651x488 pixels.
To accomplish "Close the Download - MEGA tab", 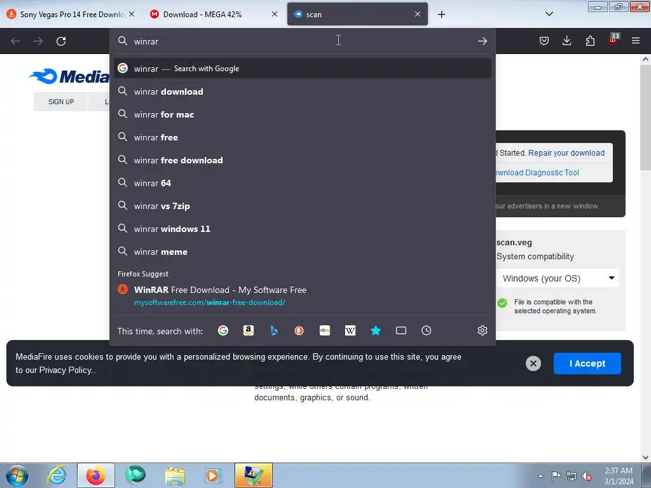I will tap(275, 14).
